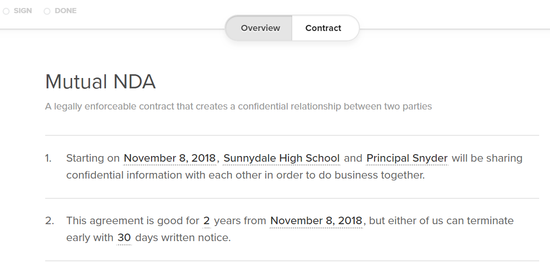Click 'but either of us can terminate' text
The width and height of the screenshot is (550, 266).
(441, 221)
